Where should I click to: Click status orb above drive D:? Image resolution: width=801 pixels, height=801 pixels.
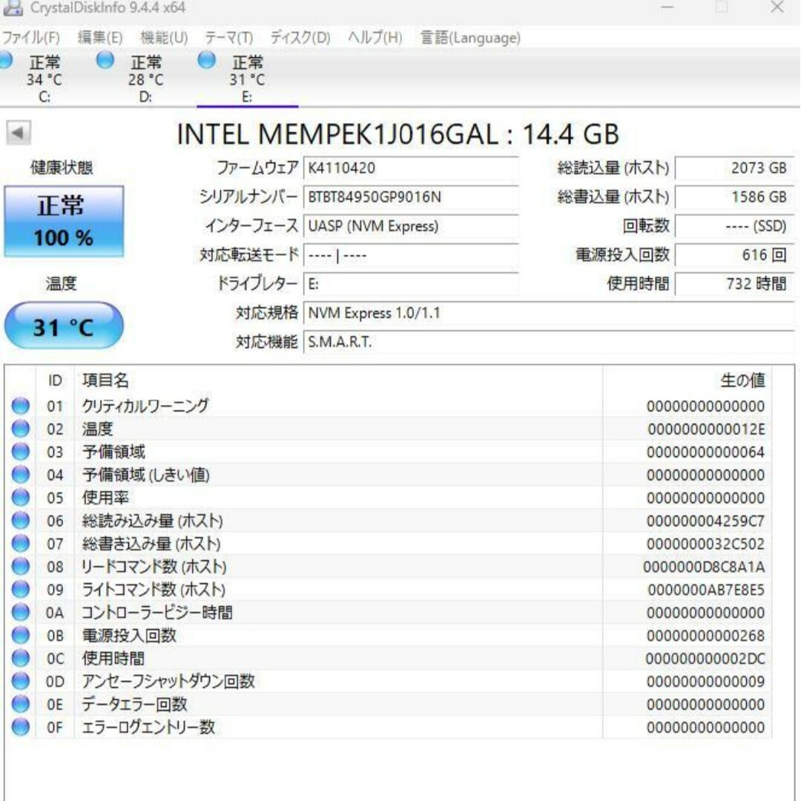click(x=105, y=60)
